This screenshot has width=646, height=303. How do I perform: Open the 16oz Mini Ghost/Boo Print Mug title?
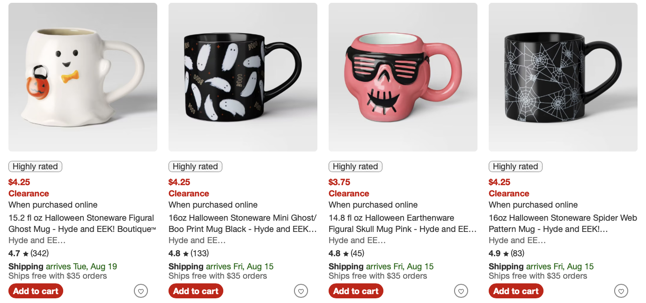point(242,224)
